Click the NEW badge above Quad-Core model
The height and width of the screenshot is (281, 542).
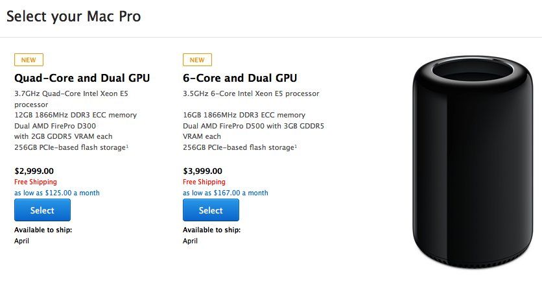tap(29, 60)
